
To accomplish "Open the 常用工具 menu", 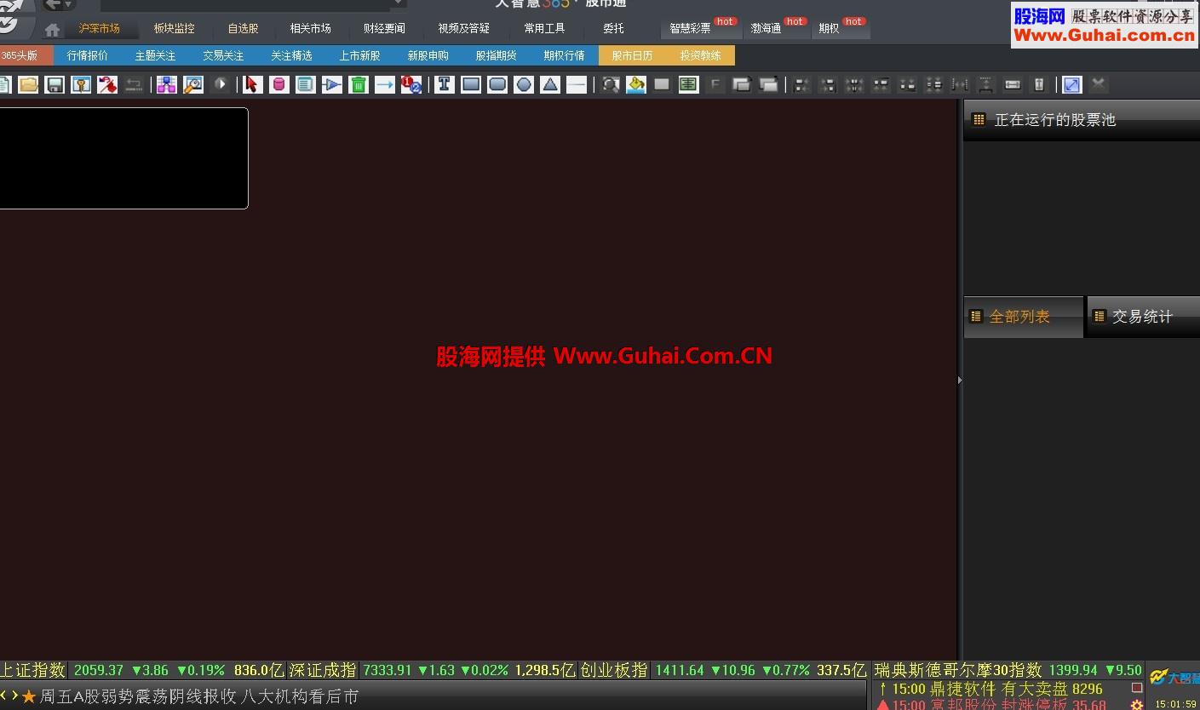I will point(544,28).
